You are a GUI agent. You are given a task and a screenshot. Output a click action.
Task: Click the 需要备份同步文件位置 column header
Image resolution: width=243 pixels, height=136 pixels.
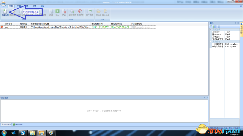40,23
